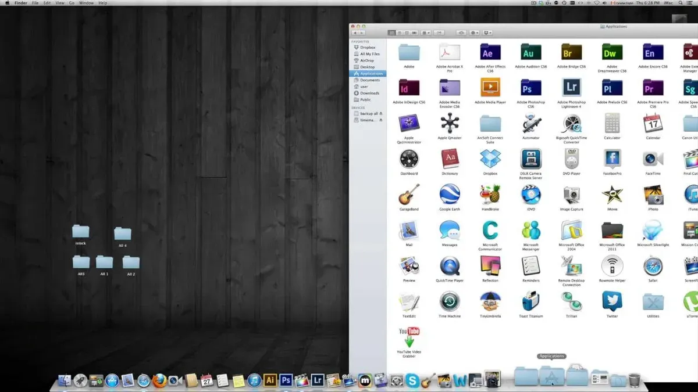Switch Finder to Cover Flow view
Screen dimensions: 698x392
[x=415, y=33]
